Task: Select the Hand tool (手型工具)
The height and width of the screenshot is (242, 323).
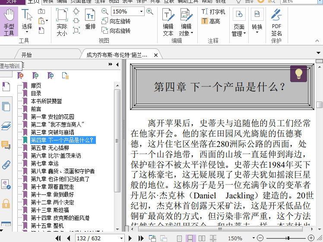Action: 9,22
